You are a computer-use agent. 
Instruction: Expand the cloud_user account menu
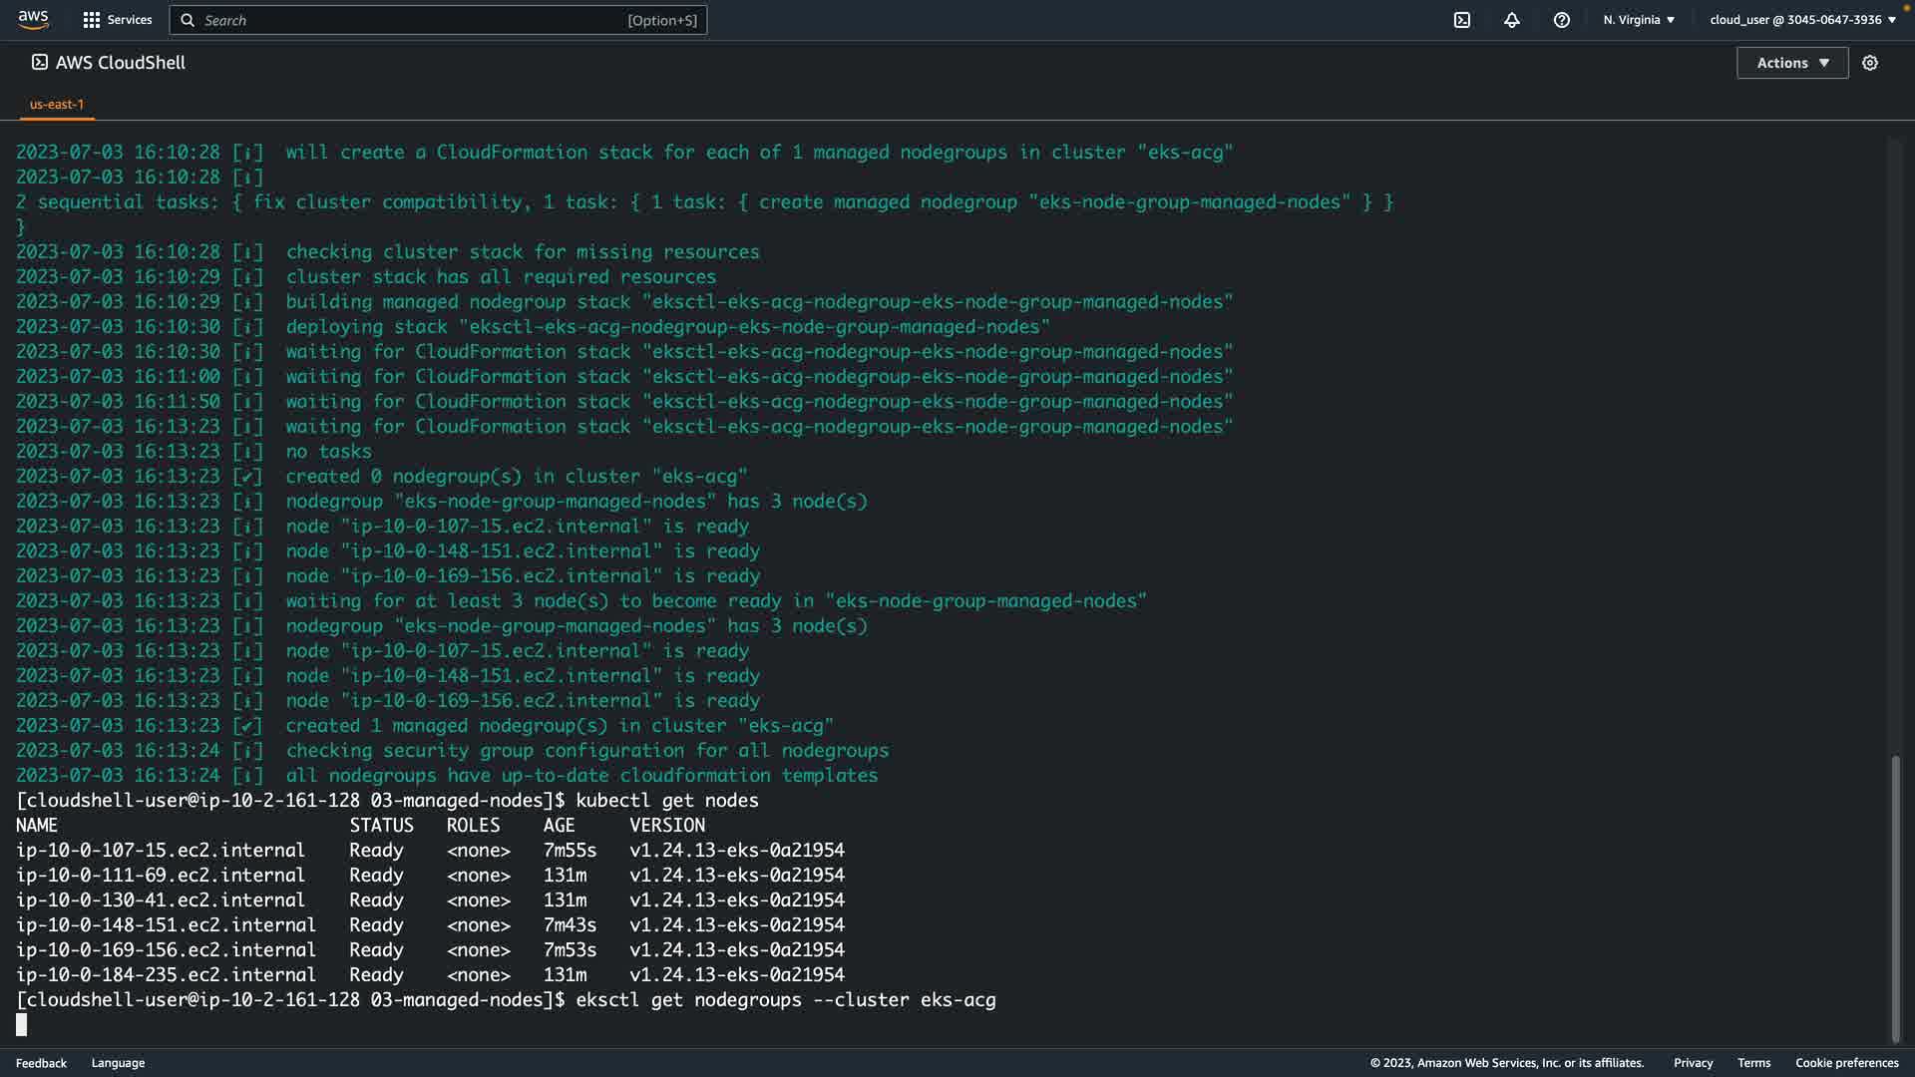coord(1802,20)
